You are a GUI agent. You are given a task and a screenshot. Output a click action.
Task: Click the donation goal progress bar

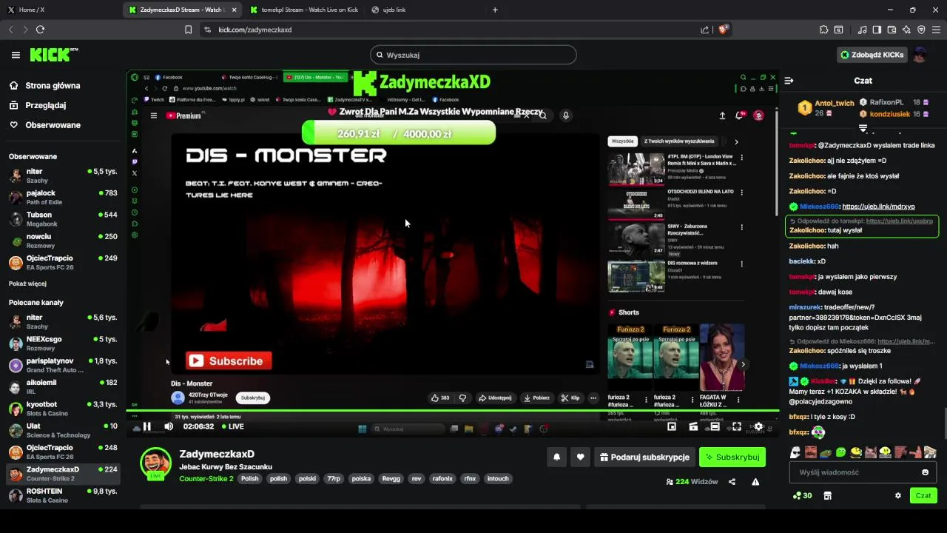(399, 134)
